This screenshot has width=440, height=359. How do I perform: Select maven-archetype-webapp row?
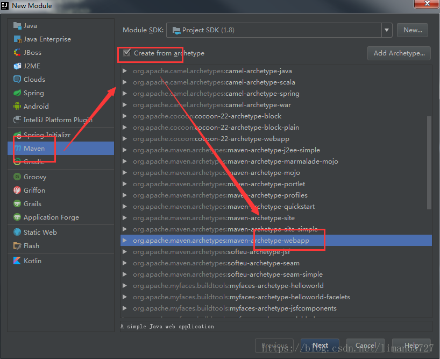[276, 241]
